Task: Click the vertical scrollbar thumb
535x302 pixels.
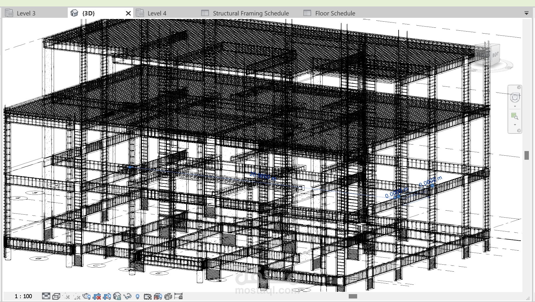Action: [527, 155]
